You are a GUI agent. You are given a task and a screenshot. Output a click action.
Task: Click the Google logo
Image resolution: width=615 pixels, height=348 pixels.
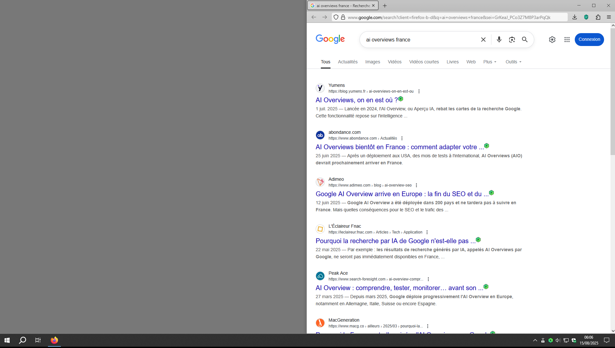tap(330, 39)
